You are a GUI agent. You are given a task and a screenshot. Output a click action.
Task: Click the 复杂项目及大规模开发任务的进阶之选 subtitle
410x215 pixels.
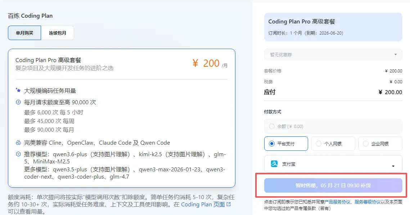pyautogui.click(x=64, y=68)
